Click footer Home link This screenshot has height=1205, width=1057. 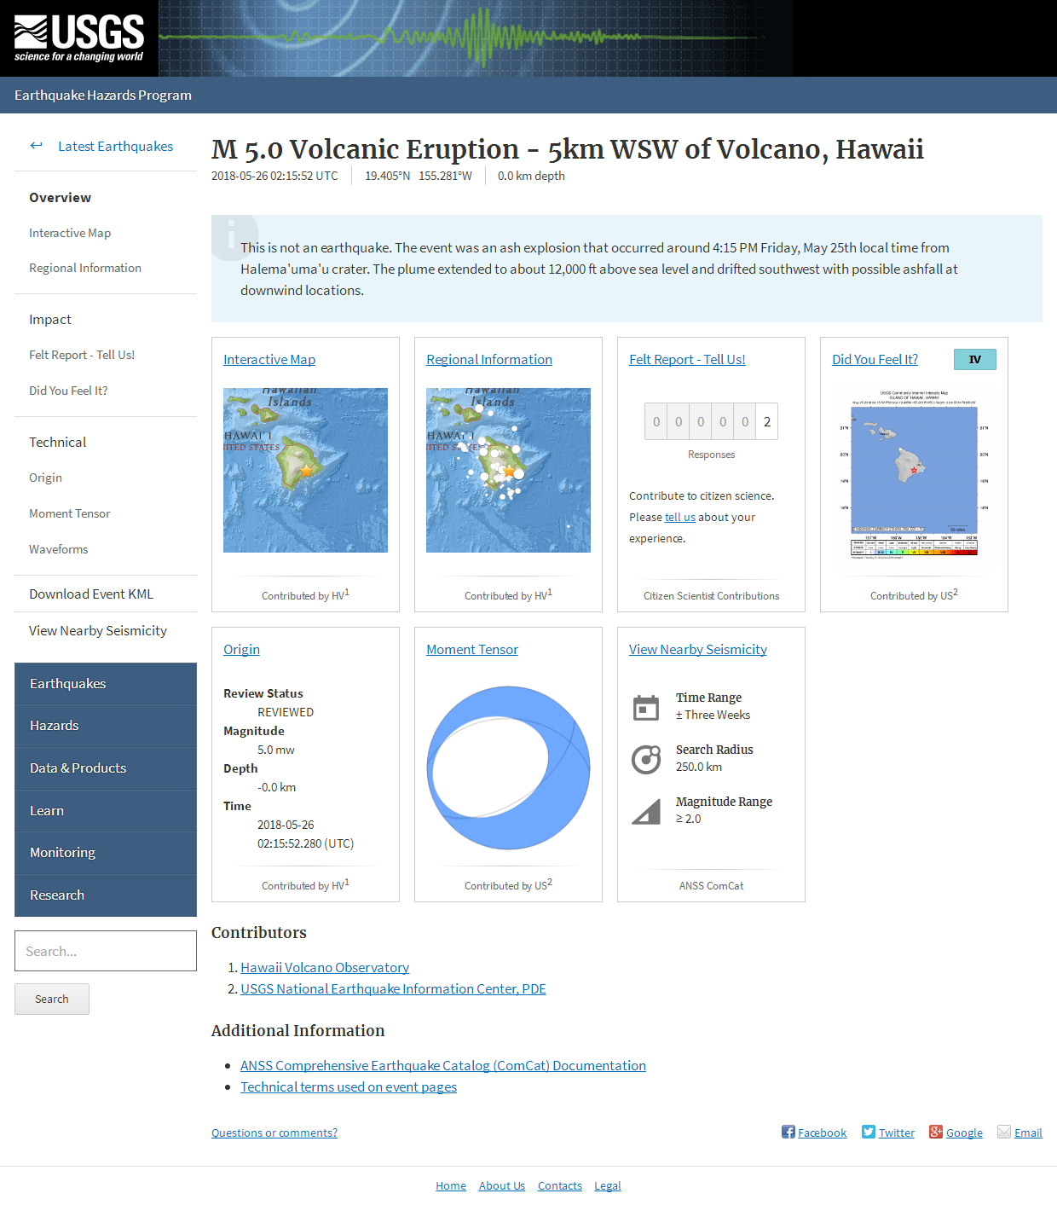click(451, 1185)
